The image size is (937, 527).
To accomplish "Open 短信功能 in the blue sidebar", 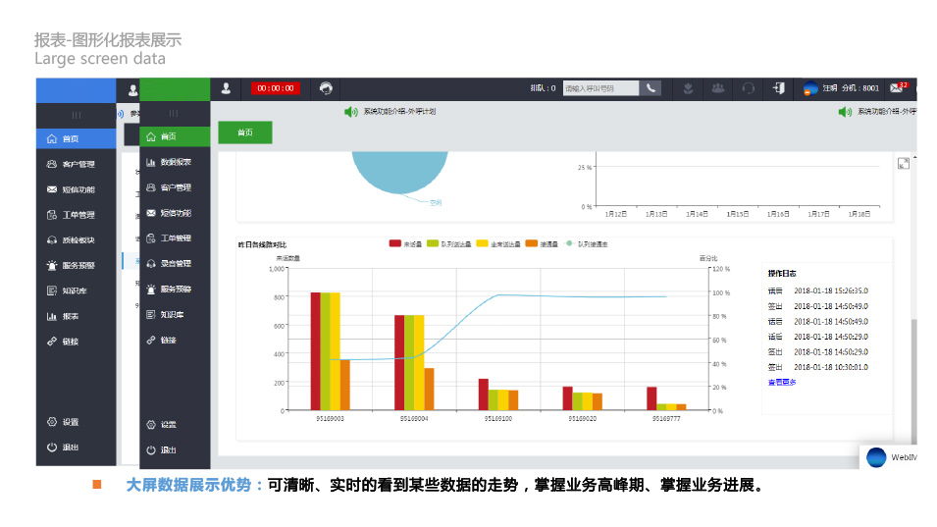I will tap(76, 189).
